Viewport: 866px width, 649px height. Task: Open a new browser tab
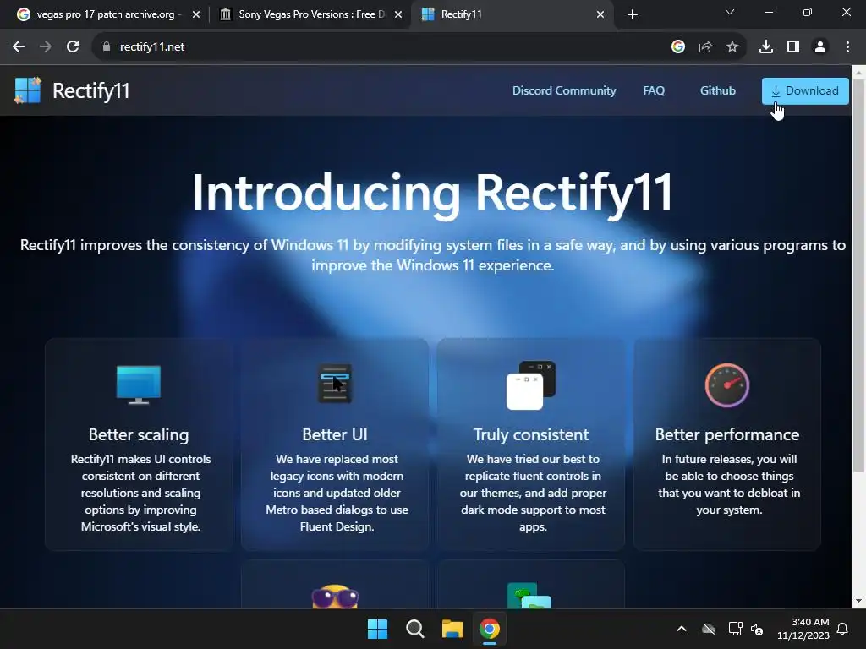(633, 14)
